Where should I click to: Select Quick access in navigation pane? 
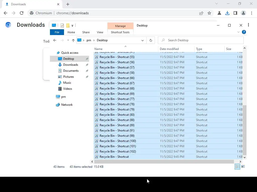point(70,52)
